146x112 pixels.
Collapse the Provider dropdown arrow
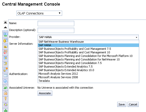point(136,37)
